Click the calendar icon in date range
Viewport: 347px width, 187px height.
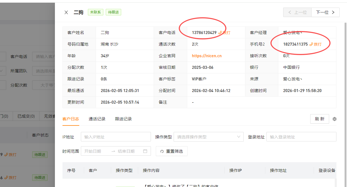coord(145,151)
